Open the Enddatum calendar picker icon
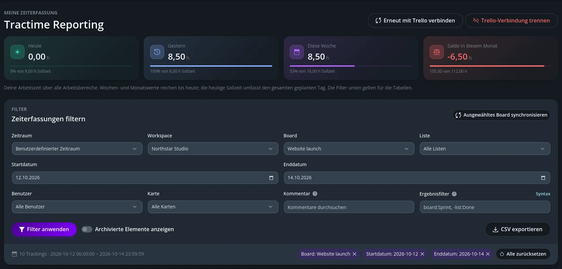 tap(543, 178)
